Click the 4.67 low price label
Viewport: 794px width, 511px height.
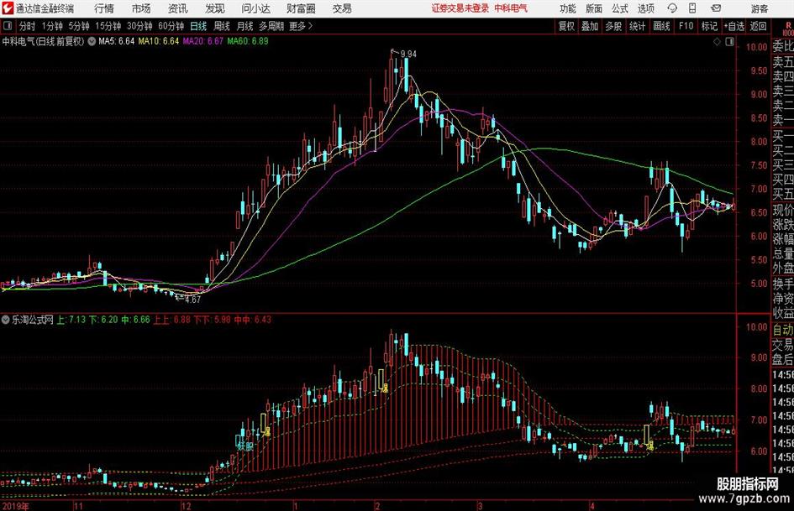(x=193, y=300)
